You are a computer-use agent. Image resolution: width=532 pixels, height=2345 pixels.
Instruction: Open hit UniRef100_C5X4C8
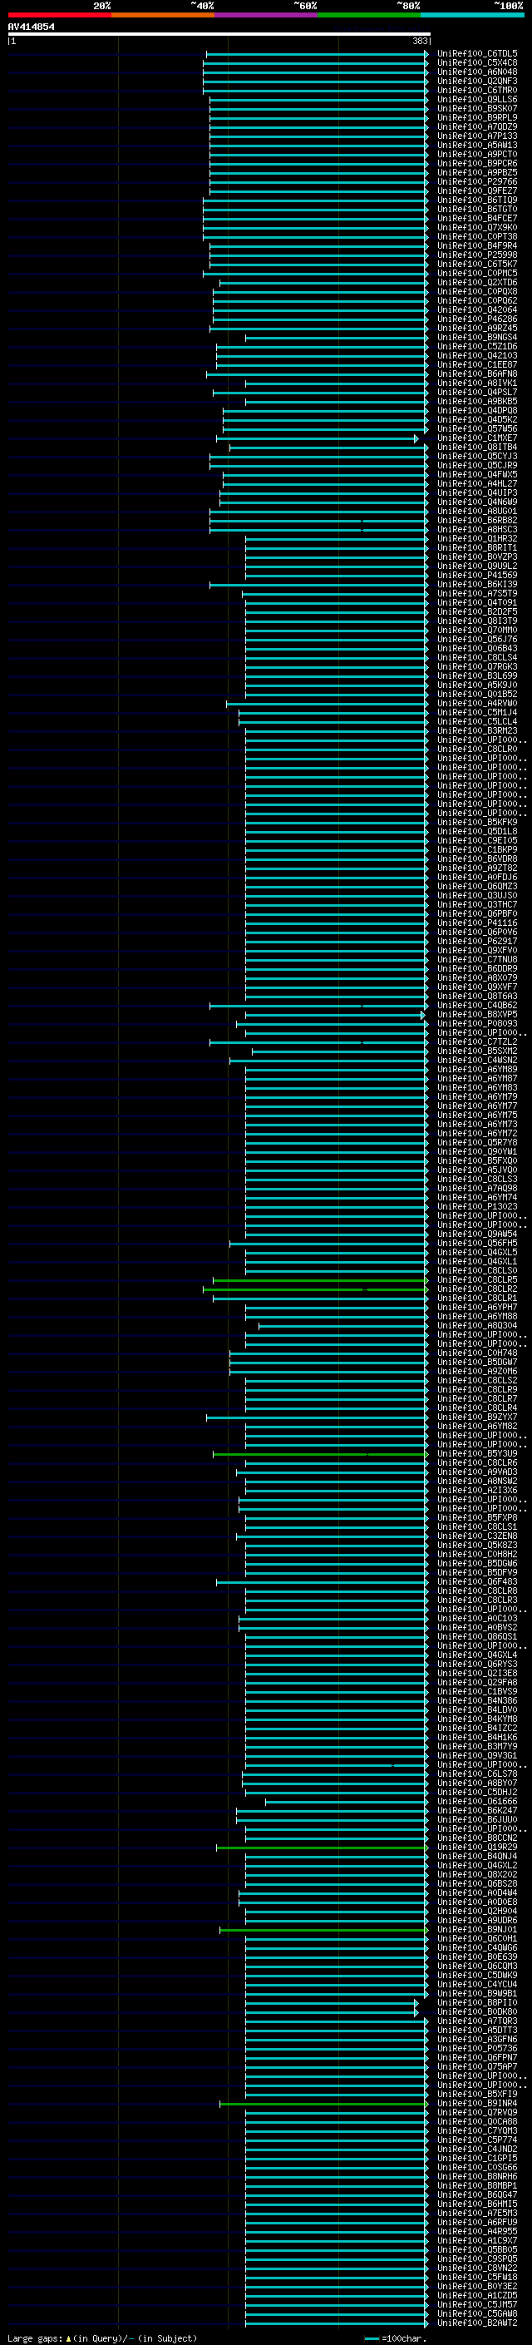click(x=476, y=63)
